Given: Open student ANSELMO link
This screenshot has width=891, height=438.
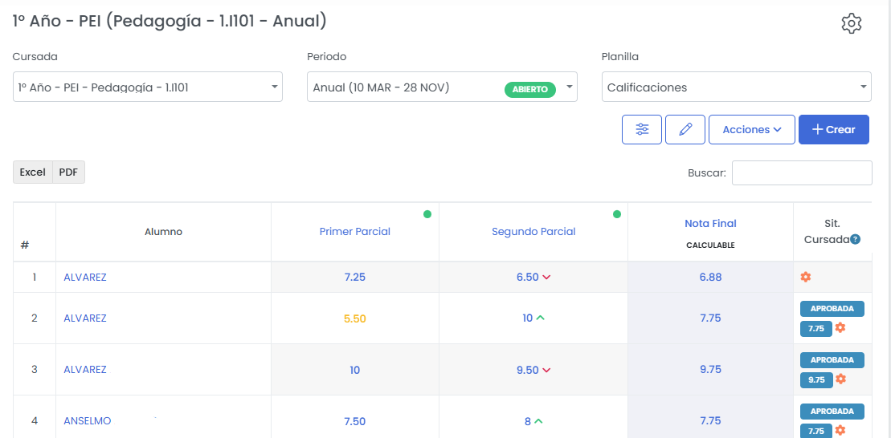Looking at the screenshot, I should (88, 420).
